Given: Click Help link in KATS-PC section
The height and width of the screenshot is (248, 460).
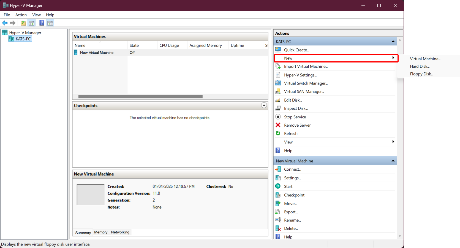Looking at the screenshot, I should [x=288, y=151].
